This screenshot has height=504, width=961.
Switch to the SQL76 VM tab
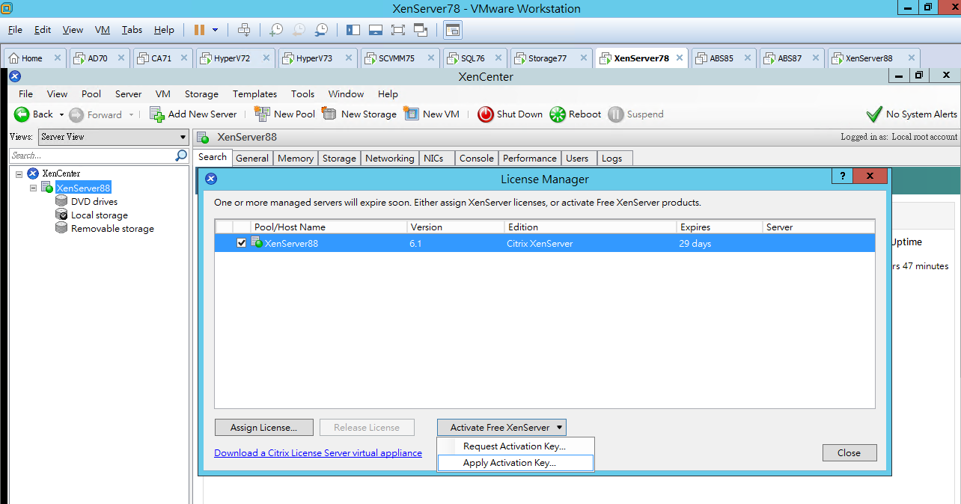point(475,58)
